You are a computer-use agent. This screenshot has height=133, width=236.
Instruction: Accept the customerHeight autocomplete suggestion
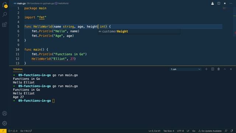point(139,31)
